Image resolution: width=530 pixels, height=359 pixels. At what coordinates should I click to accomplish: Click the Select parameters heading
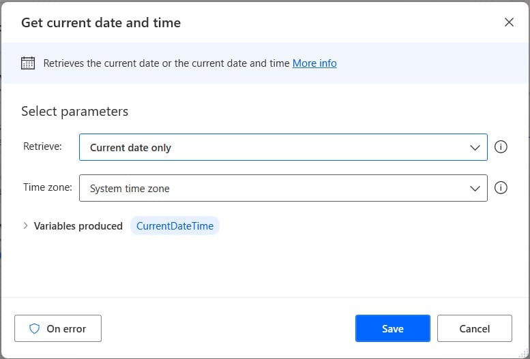(75, 111)
